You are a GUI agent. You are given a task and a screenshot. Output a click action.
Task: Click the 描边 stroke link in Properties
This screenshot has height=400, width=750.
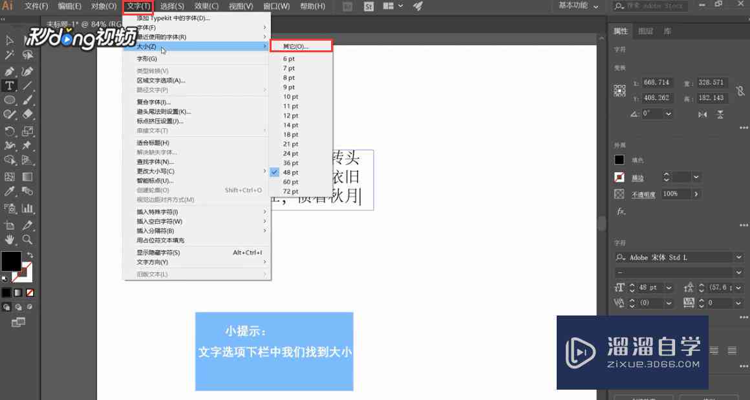(x=637, y=178)
